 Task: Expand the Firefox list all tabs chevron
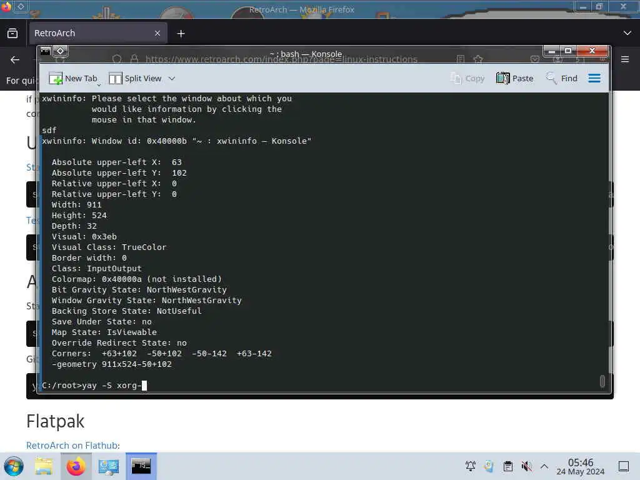click(x=627, y=33)
